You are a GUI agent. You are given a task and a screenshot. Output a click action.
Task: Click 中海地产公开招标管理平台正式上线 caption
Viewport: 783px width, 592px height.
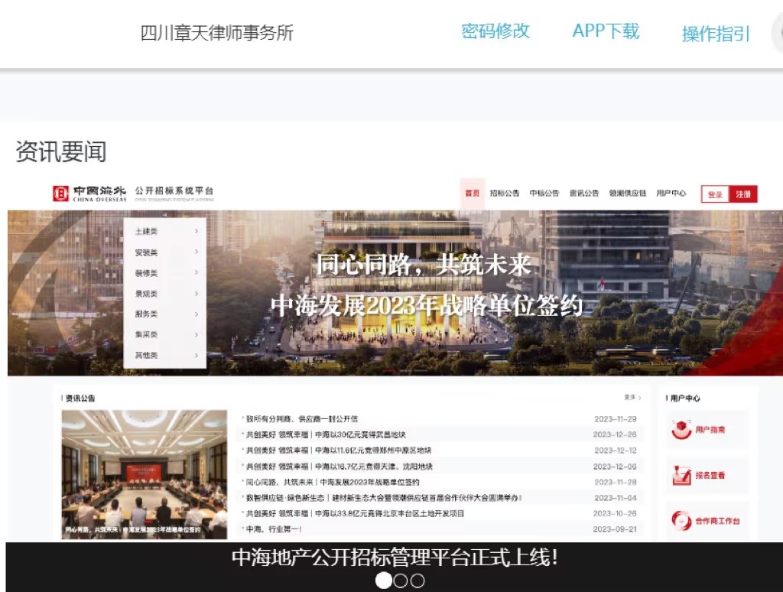395,558
